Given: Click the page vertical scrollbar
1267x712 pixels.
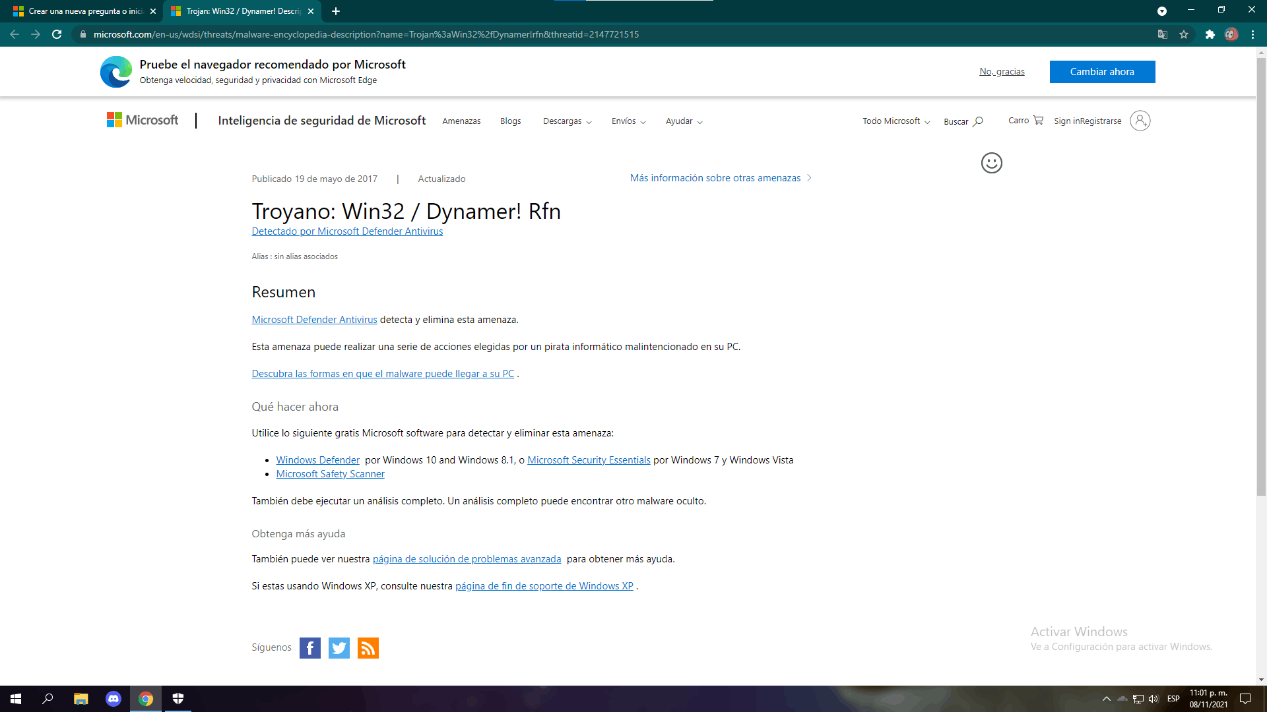Looking at the screenshot, I should (1261, 277).
